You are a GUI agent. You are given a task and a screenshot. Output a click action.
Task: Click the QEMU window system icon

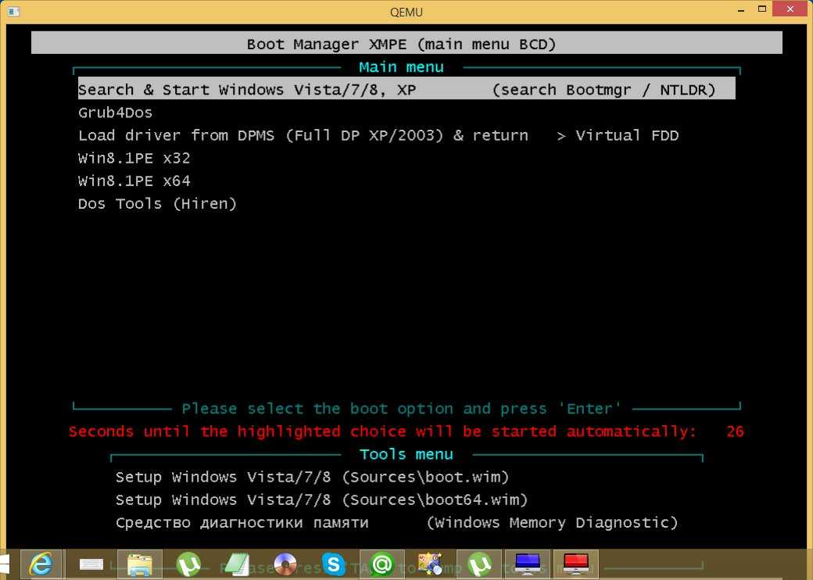(x=13, y=12)
